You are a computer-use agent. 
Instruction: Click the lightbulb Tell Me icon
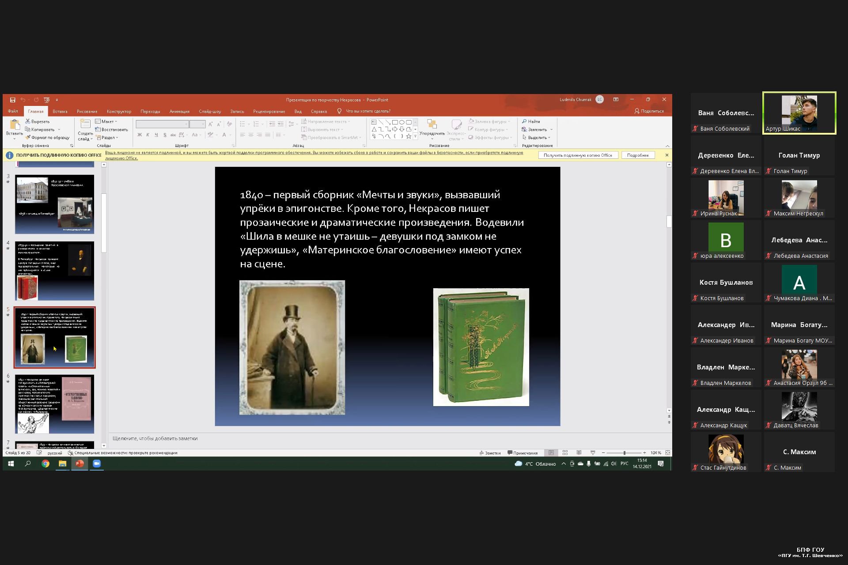click(x=339, y=111)
